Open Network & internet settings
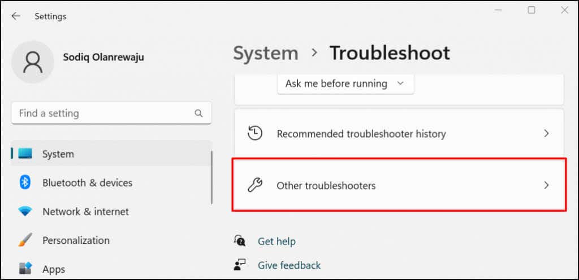This screenshot has height=280, width=579. (x=111, y=212)
